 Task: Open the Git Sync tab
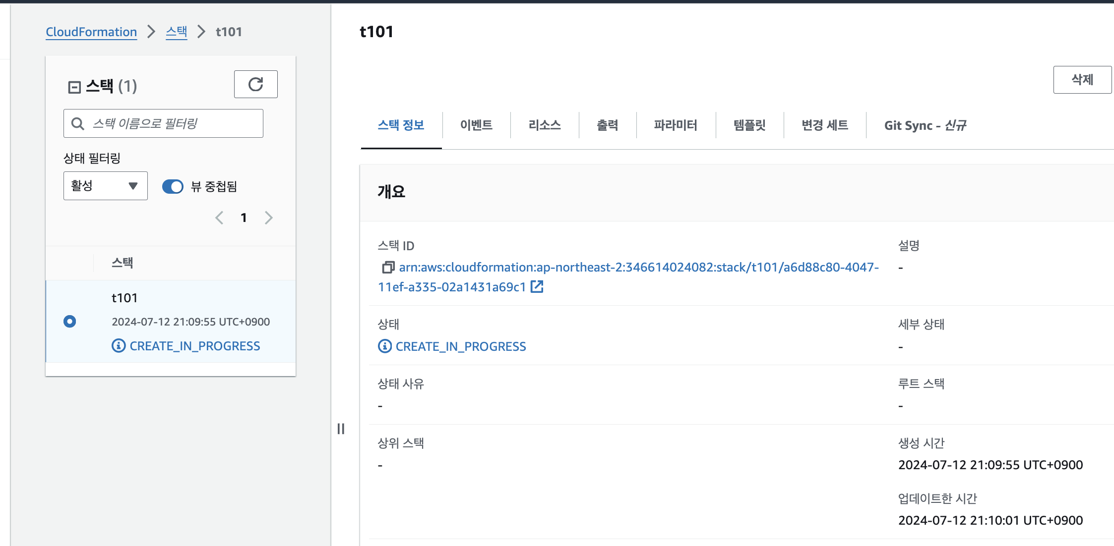point(925,125)
